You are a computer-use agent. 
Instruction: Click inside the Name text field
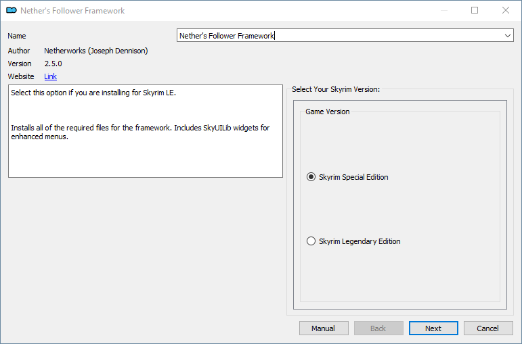pos(340,36)
